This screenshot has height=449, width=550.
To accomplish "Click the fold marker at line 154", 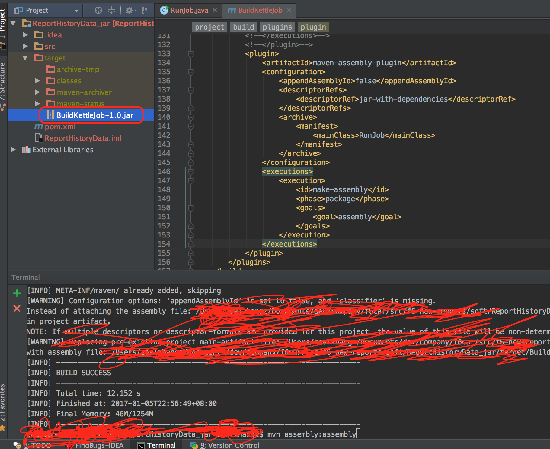I will [191, 244].
